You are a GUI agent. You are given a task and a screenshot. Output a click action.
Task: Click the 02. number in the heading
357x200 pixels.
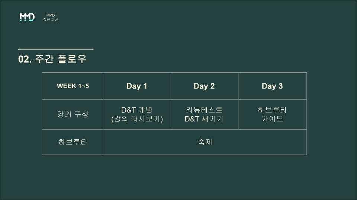[x=25, y=59]
